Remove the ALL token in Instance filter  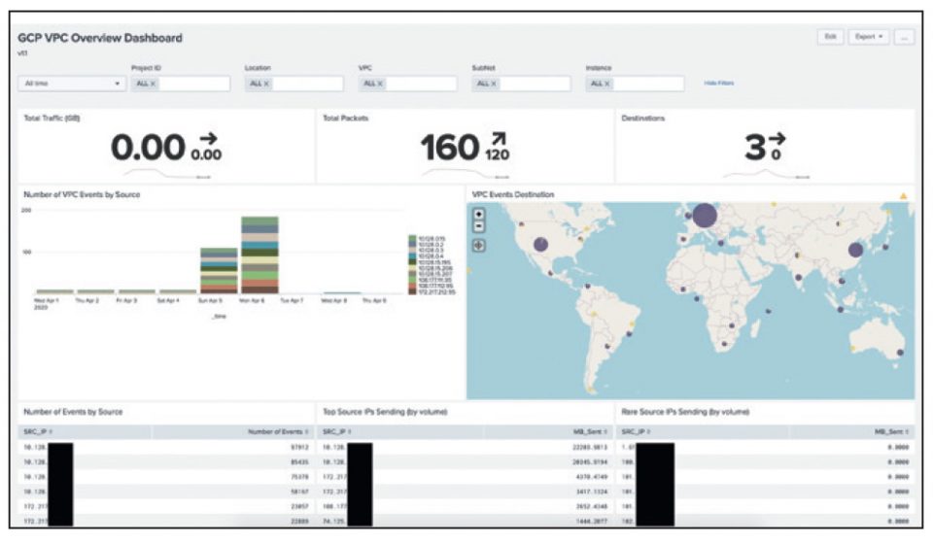point(606,84)
